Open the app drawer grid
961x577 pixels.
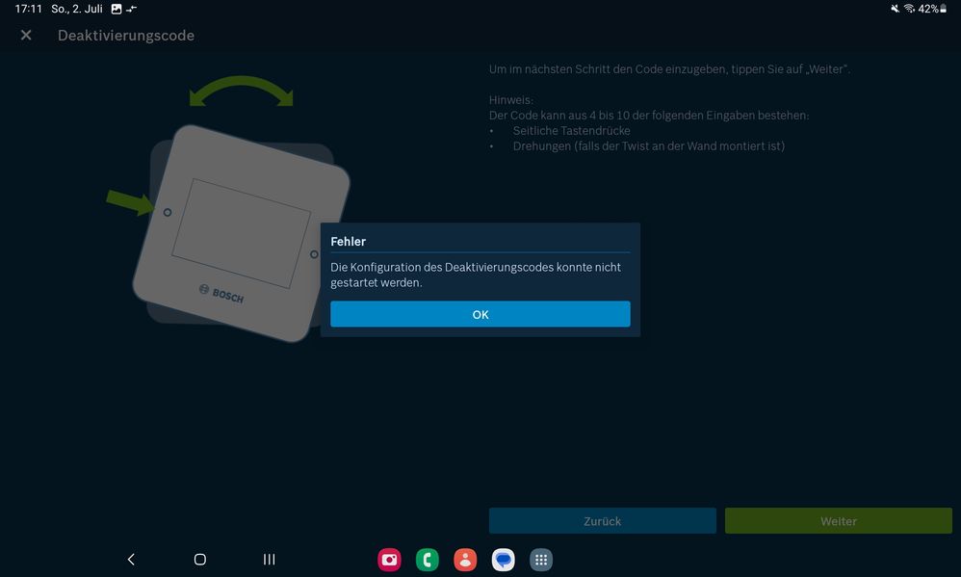point(540,559)
